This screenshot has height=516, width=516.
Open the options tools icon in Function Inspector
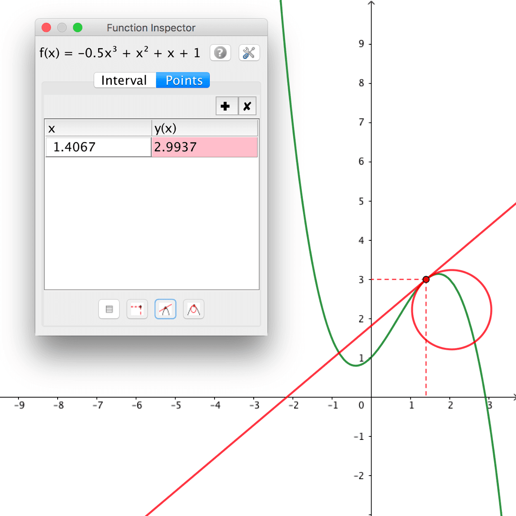(249, 53)
